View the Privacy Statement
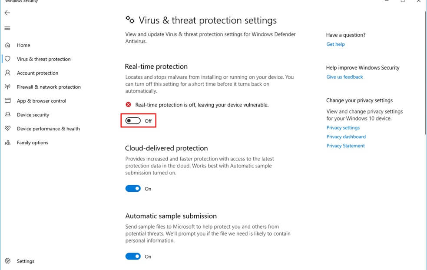 pos(345,146)
